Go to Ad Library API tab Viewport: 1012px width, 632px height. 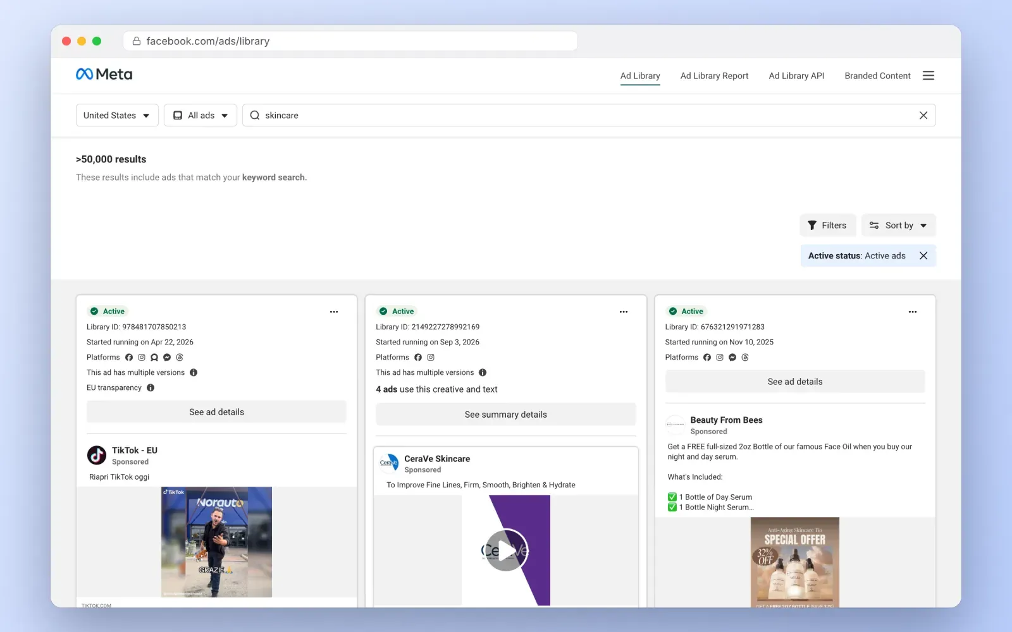point(796,76)
